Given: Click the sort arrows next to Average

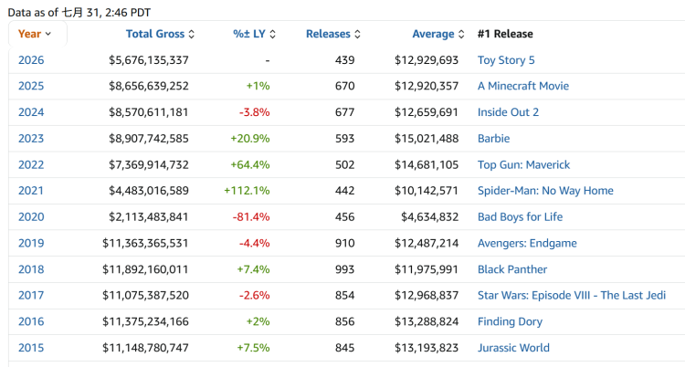Looking at the screenshot, I should (461, 34).
